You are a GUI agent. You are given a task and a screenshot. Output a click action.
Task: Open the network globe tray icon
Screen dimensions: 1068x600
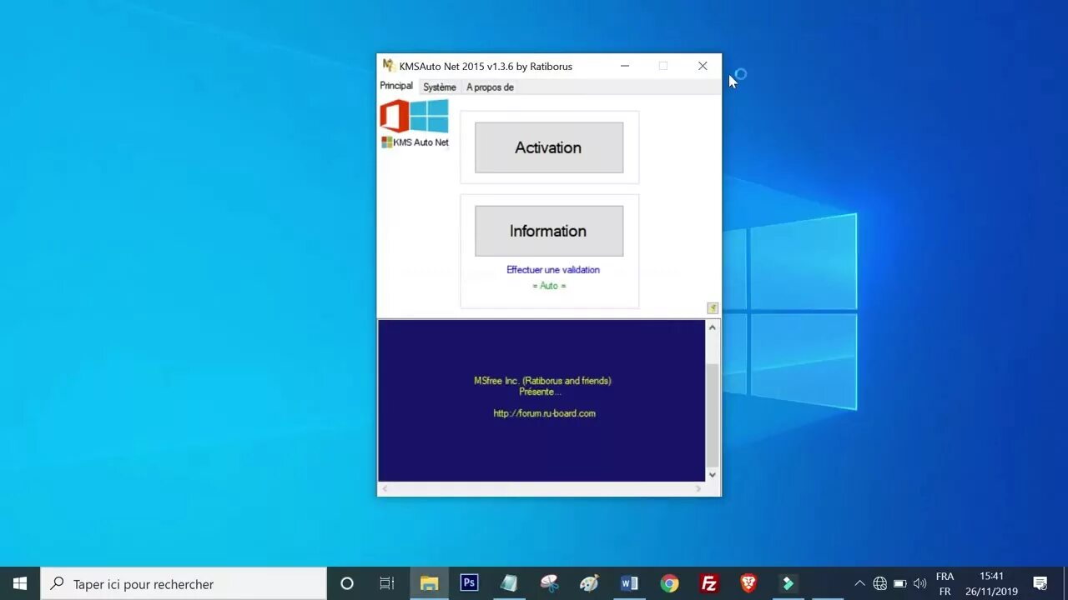[x=879, y=583]
